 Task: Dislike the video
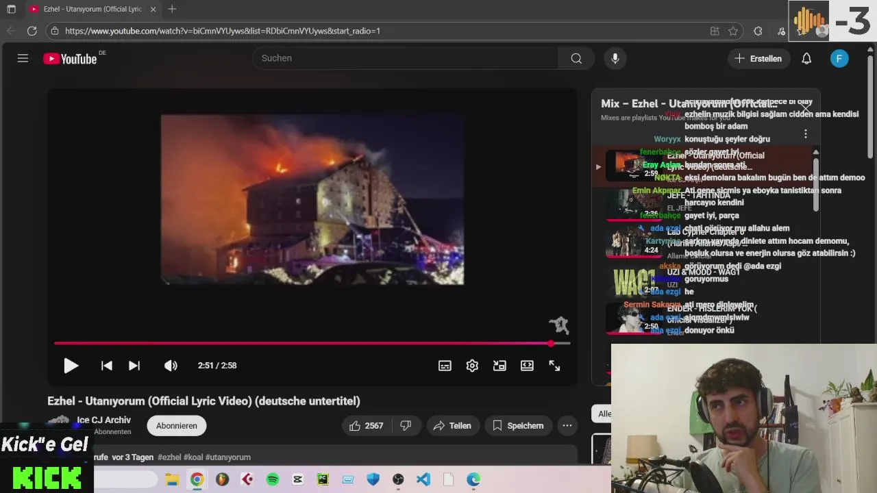tap(406, 426)
